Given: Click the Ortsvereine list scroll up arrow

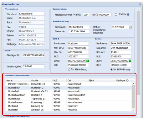Looking at the screenshot, I should click(x=133, y=84).
